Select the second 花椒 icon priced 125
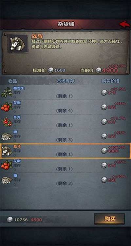The image size is (131, 246). [x=7, y=165]
